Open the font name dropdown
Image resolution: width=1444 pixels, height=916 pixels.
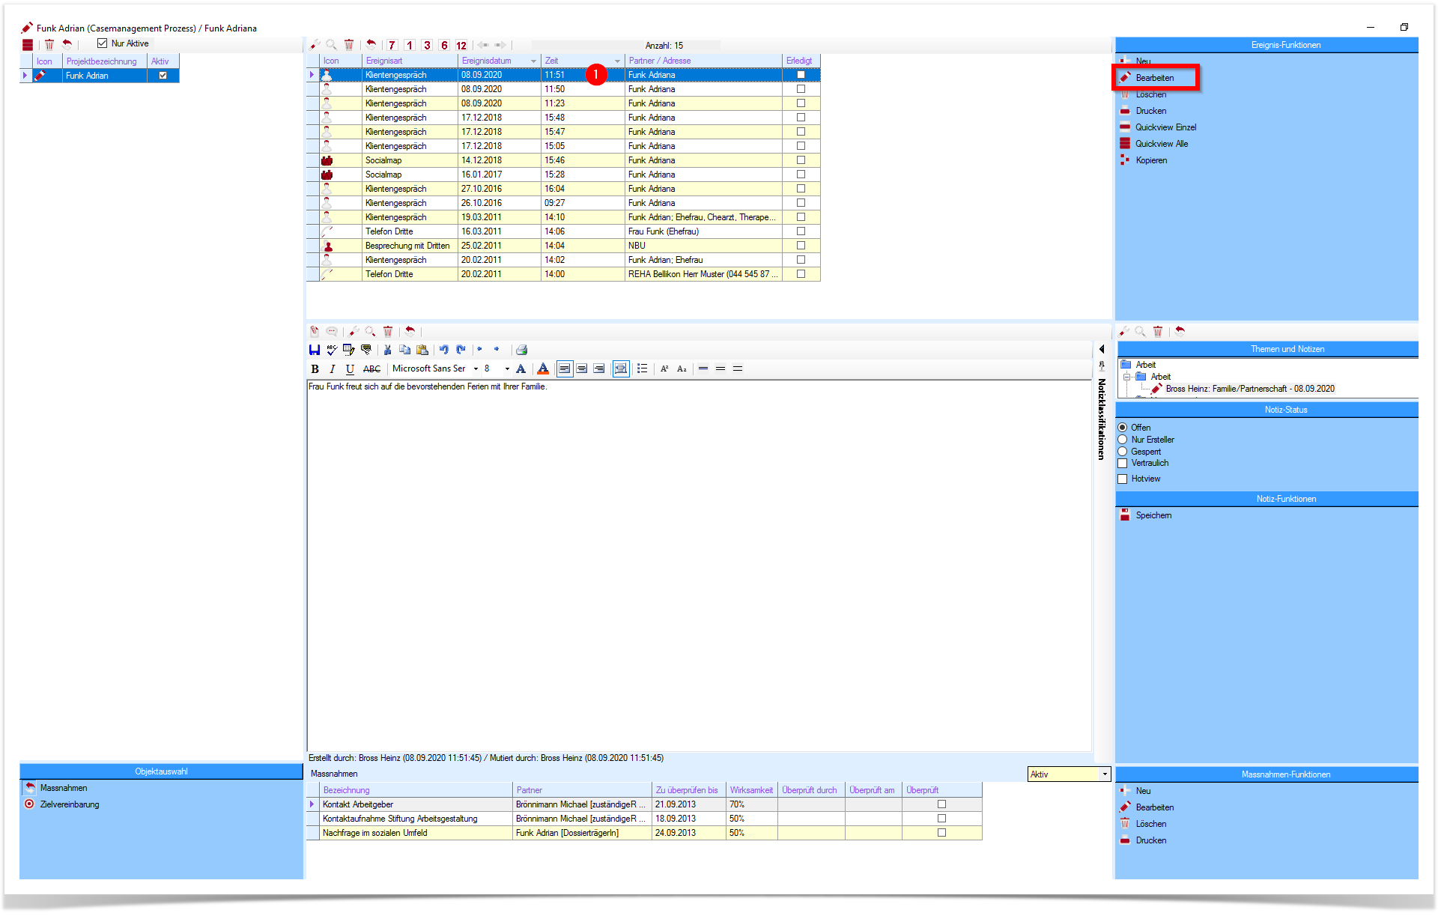[x=476, y=369]
